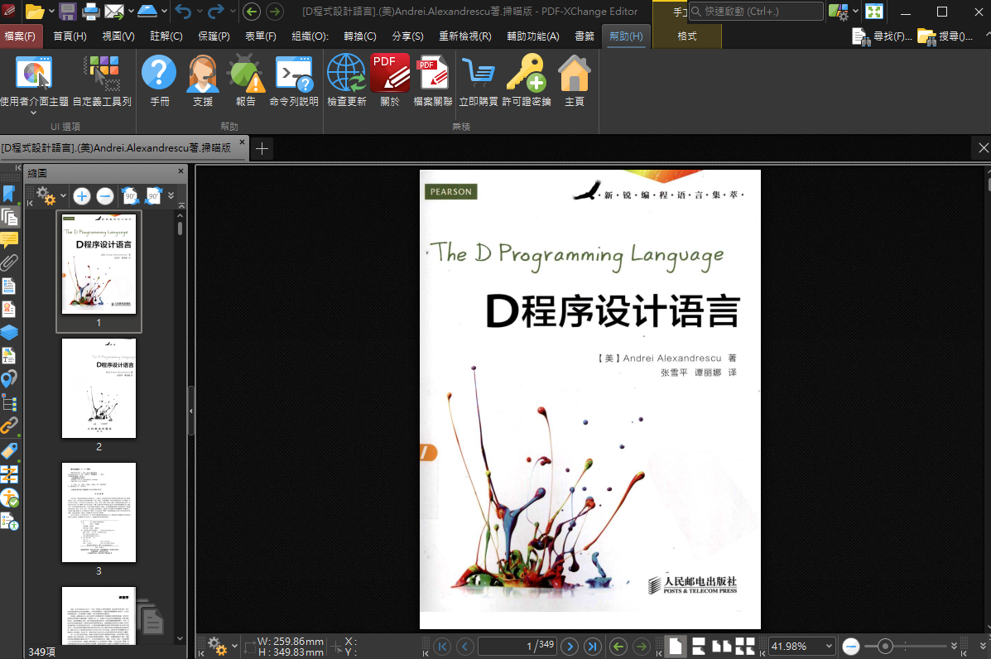Image resolution: width=991 pixels, height=659 pixels.
Task: Open the Bookmarks pane from sidebar
Action: click(x=9, y=194)
